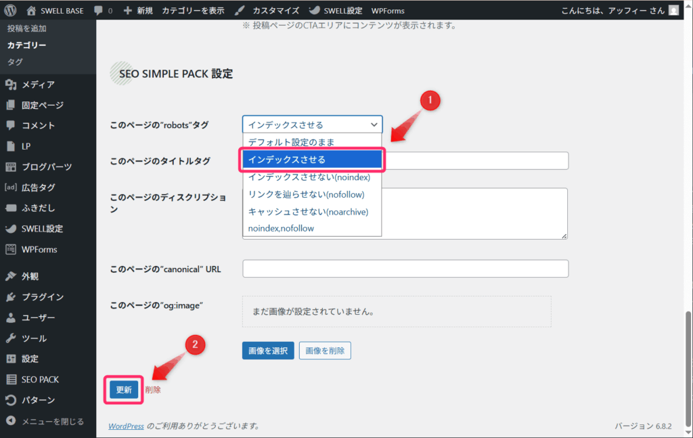Click the og:image placeholder box
This screenshot has width=693, height=438.
[397, 311]
